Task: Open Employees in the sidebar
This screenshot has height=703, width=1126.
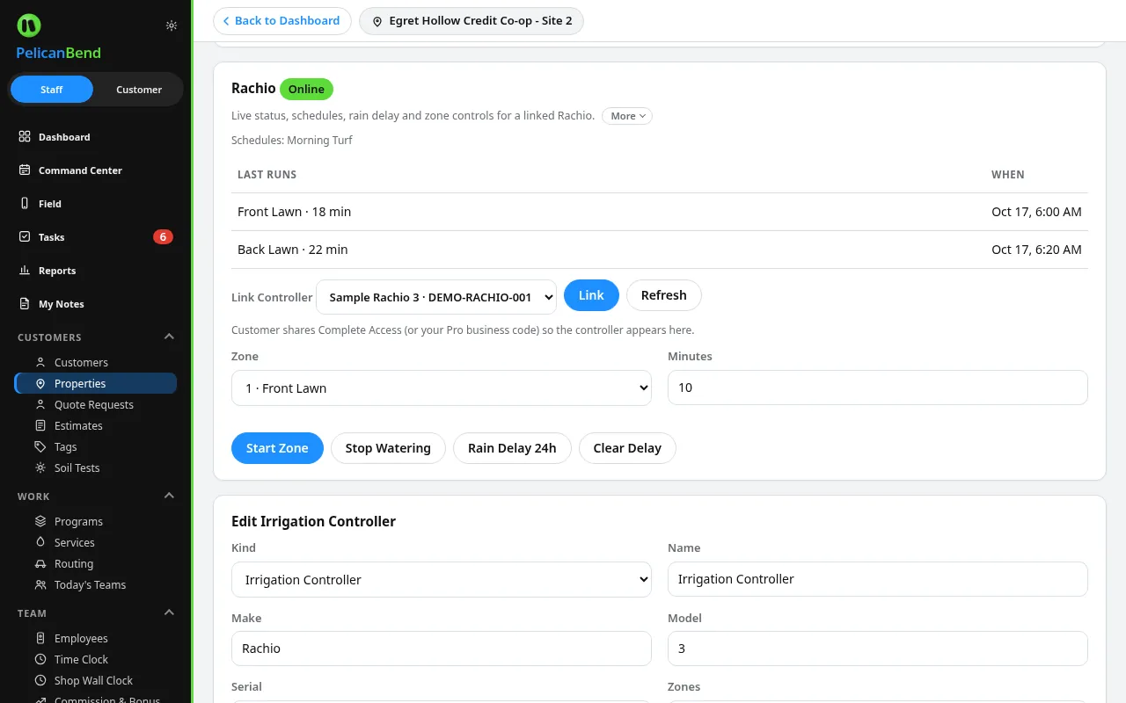Action: 96,638
